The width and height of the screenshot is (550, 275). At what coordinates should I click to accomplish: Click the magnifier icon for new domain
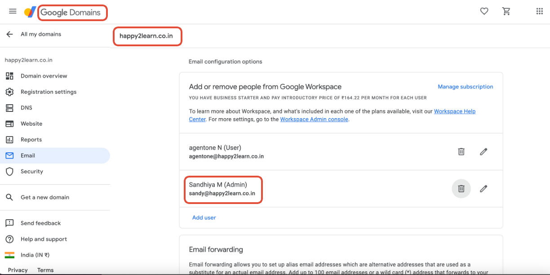click(9, 197)
